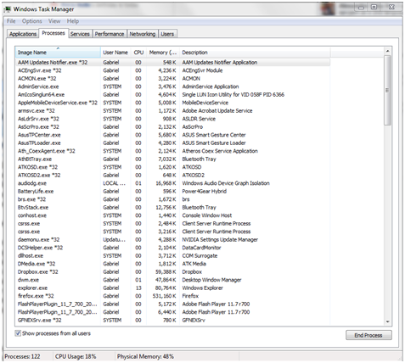Select conhost.exe process
The image size is (405, 363).
pos(172,215)
